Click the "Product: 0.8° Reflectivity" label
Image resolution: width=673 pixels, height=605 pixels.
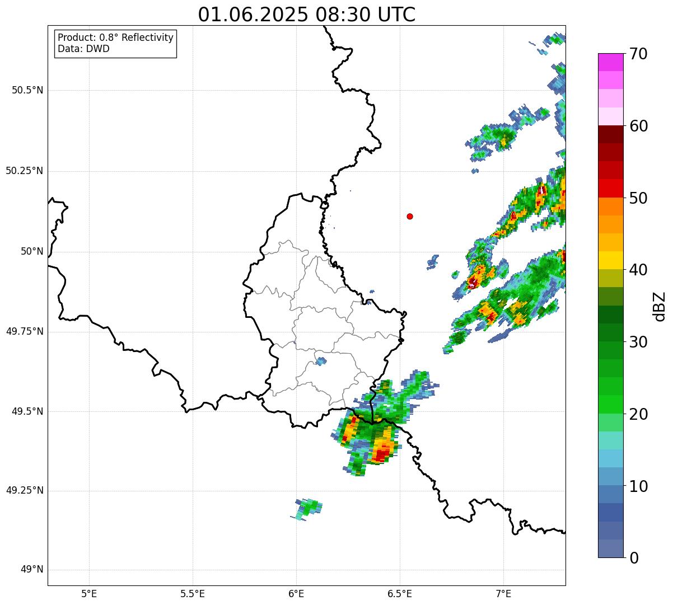[116, 37]
